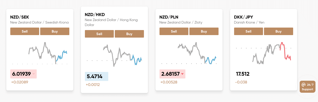
Task: Click the 24/7 Support headset icon
Action: click(303, 85)
